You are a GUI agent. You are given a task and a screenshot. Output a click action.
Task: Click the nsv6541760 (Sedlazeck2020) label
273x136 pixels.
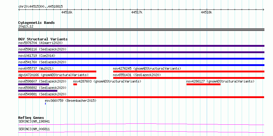click(x=42, y=62)
